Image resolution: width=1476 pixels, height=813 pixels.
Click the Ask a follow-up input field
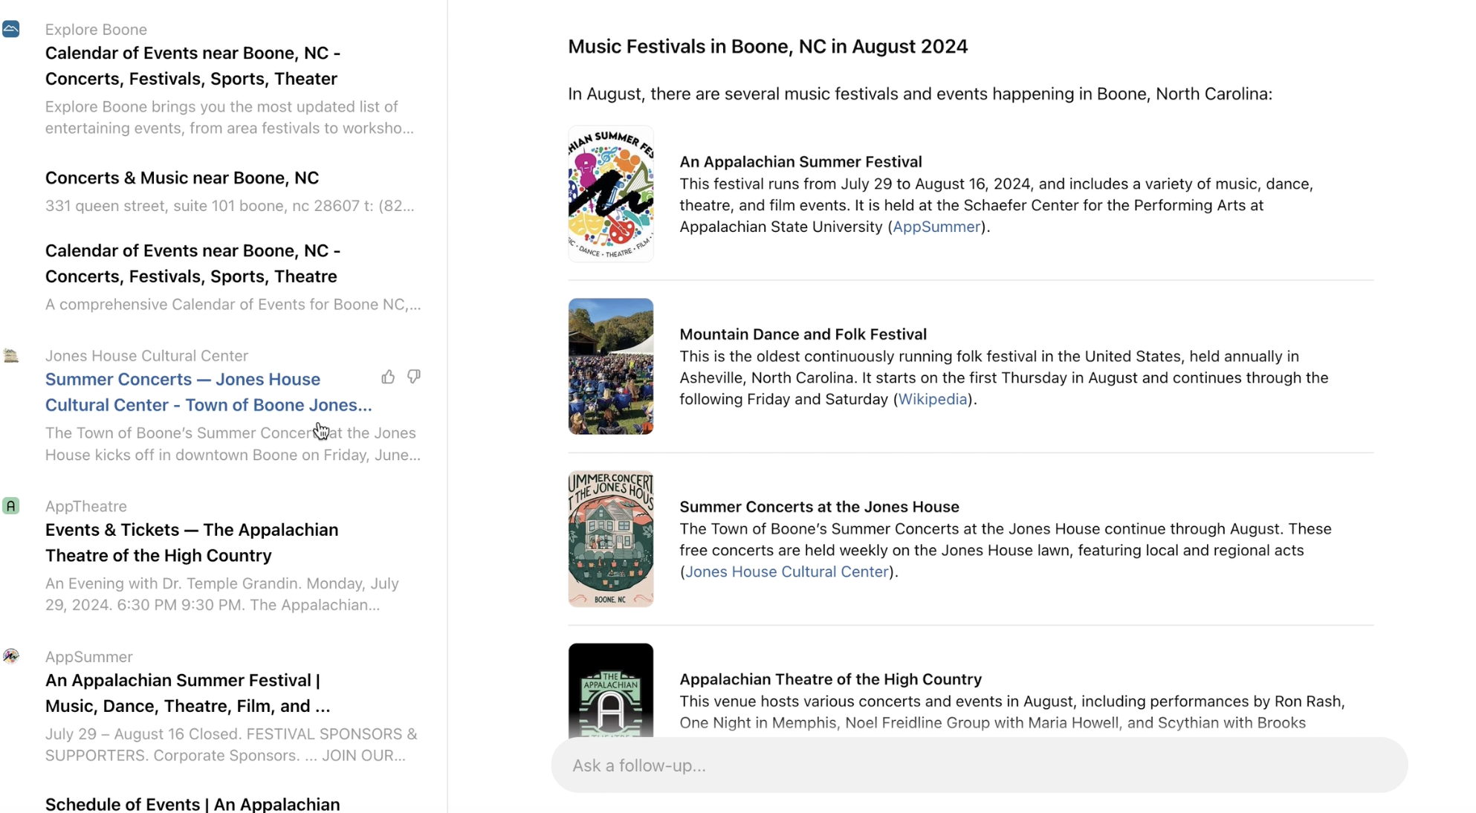point(978,765)
